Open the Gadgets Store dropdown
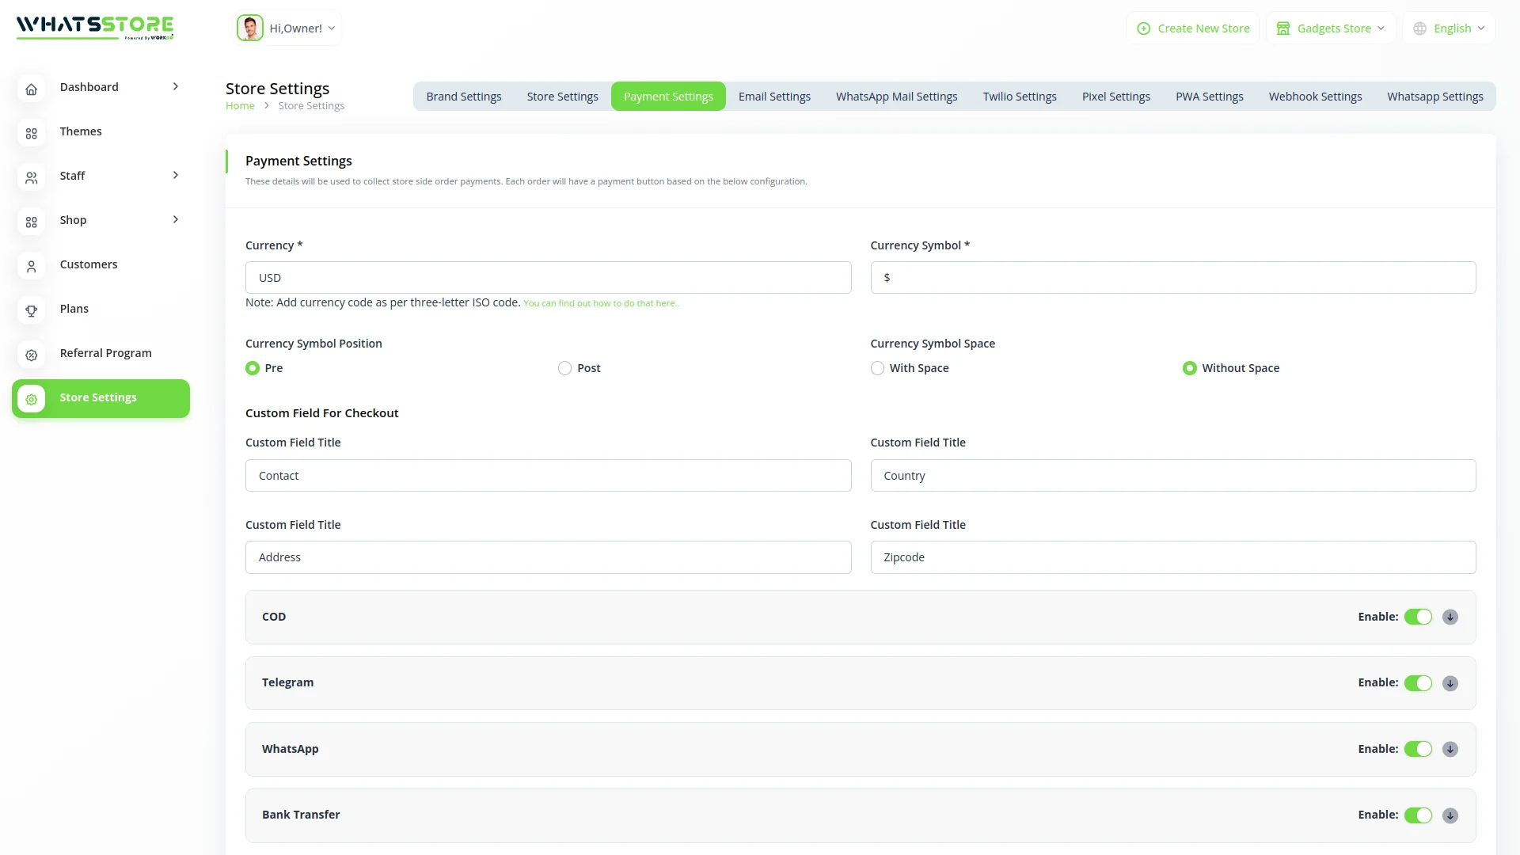This screenshot has height=855, width=1520. point(1331,28)
